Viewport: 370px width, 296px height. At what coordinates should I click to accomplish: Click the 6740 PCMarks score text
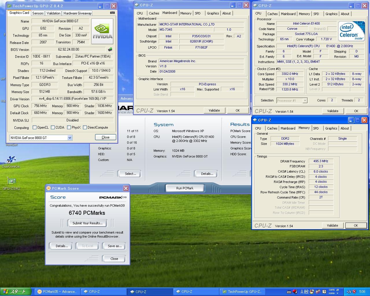pos(87,213)
